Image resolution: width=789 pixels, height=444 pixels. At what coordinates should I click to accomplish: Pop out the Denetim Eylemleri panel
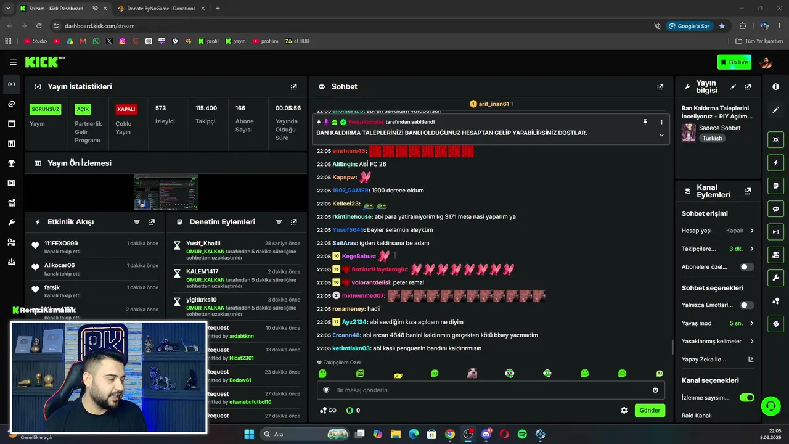coord(293,222)
